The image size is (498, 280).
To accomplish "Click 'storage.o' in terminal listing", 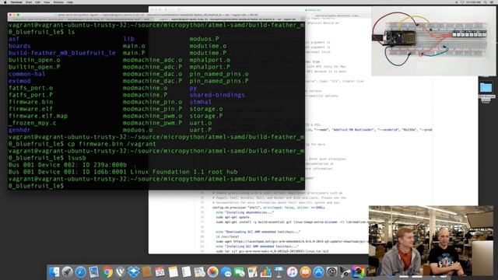I will (205, 109).
